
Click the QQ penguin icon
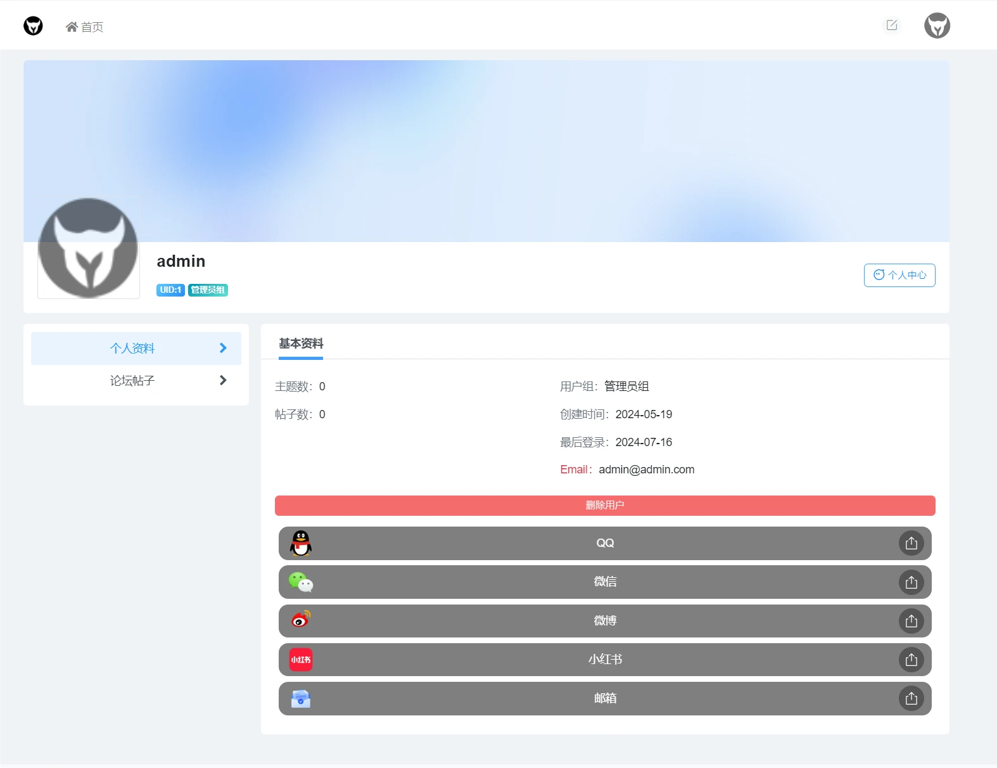301,543
